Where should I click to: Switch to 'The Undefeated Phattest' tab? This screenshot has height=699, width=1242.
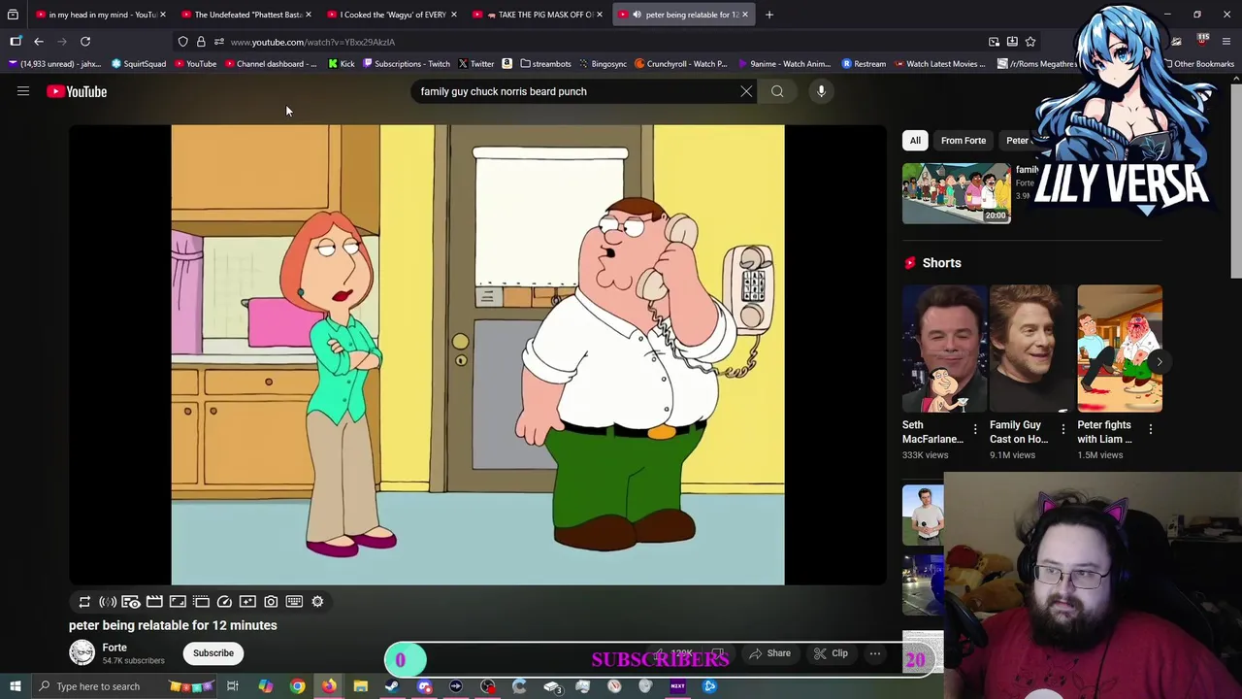coord(246,15)
